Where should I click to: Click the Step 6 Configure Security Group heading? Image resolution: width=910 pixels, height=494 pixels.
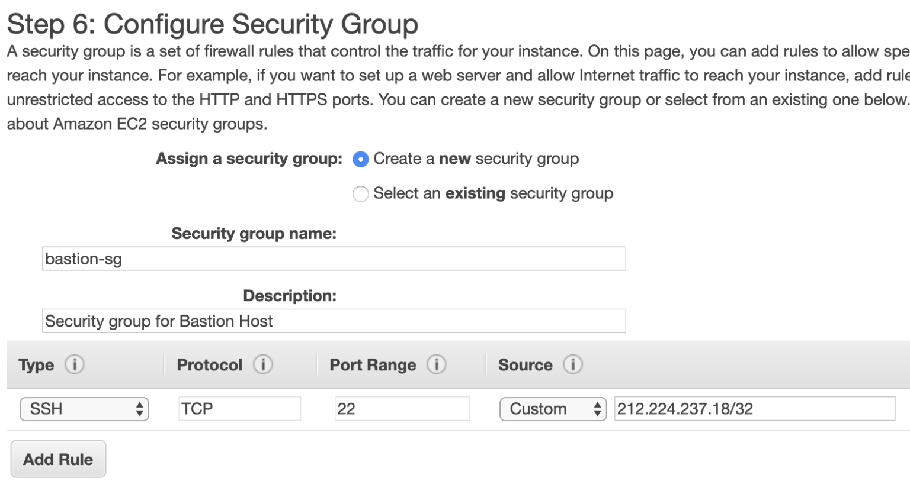tap(213, 24)
